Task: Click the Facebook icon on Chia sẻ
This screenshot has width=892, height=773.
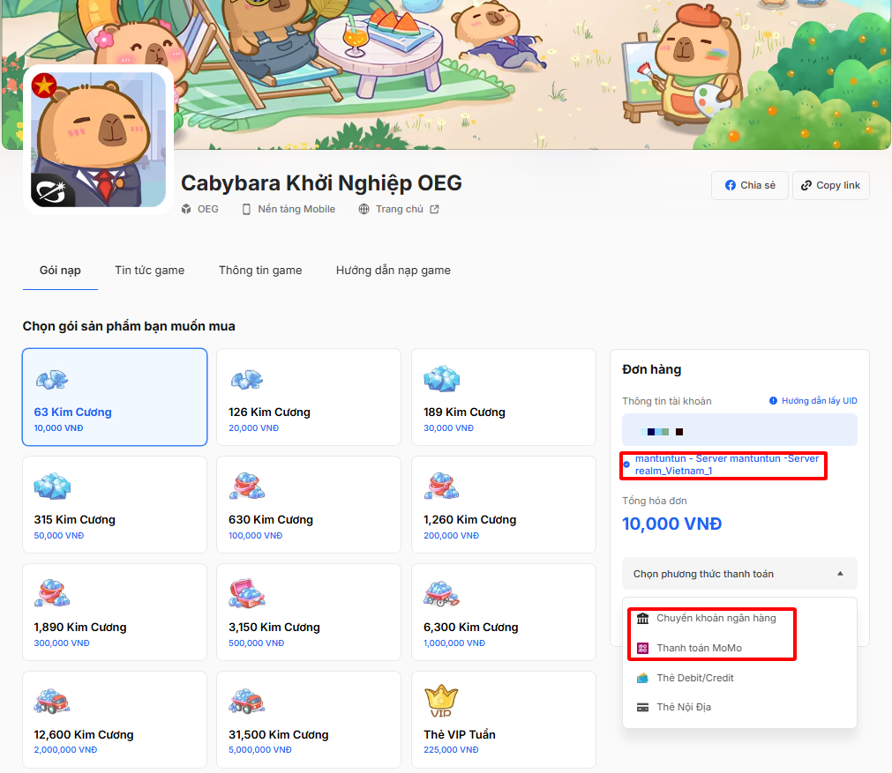Action: [x=731, y=185]
